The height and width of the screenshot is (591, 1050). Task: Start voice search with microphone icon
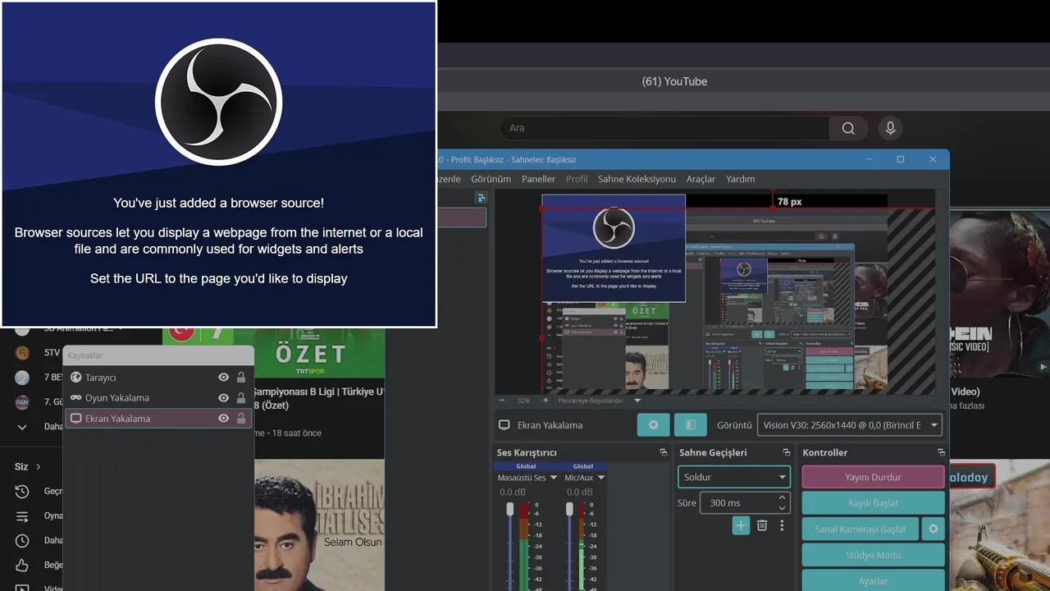890,128
